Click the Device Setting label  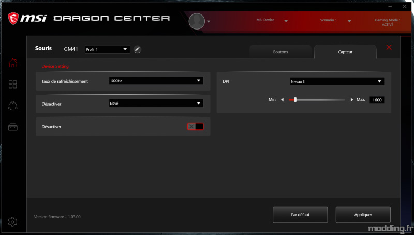tap(55, 66)
